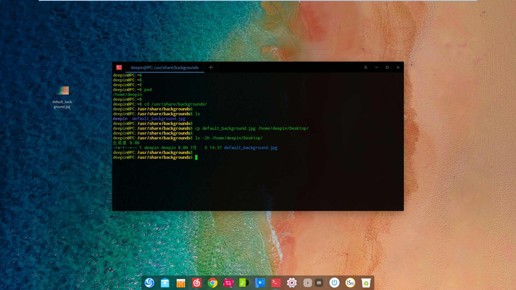
Task: Open NetEase Cloud Music in dock
Action: tap(197, 283)
